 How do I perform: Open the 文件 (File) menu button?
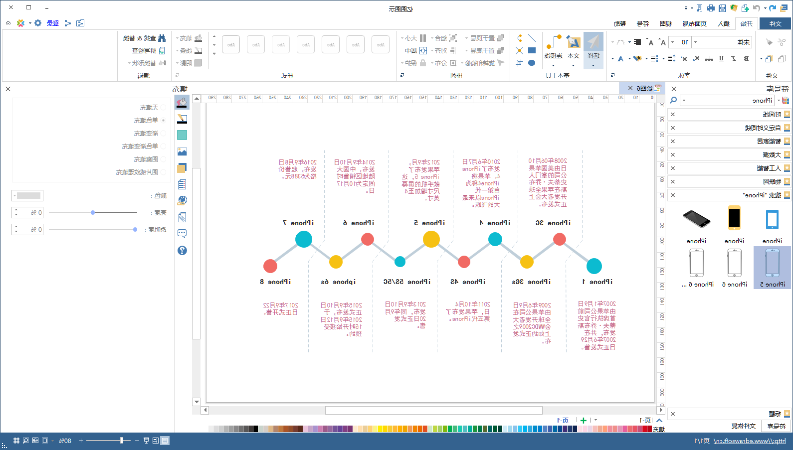click(x=775, y=23)
